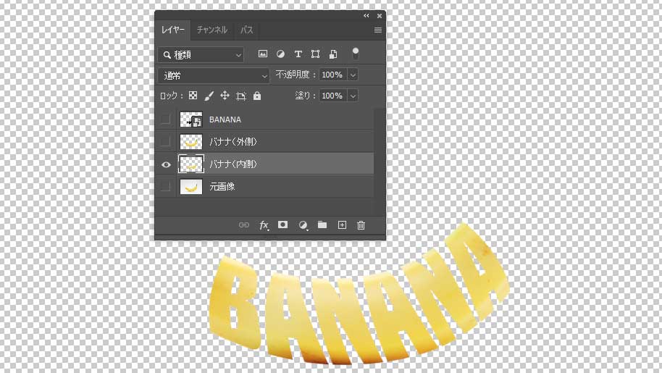Select the BANANA layer name
The image size is (662, 373).
coord(225,120)
